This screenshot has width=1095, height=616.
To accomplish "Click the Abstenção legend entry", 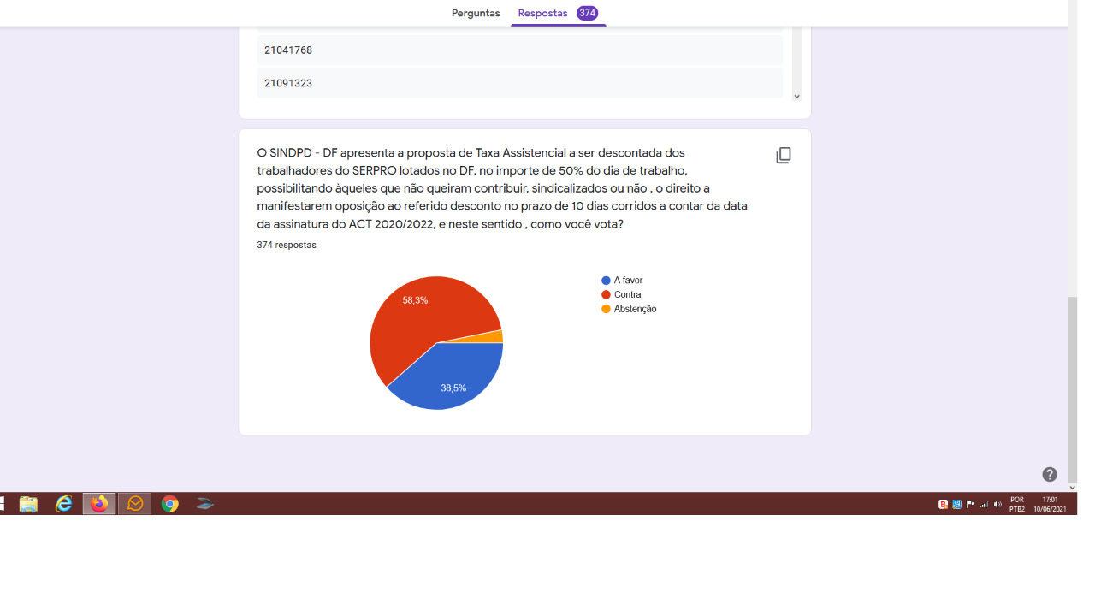I will pos(629,309).
